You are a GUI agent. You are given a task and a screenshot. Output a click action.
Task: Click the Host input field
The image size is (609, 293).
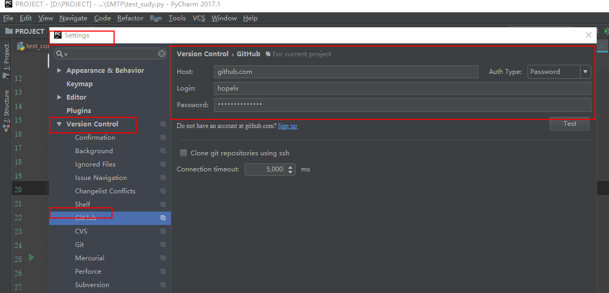(346, 72)
